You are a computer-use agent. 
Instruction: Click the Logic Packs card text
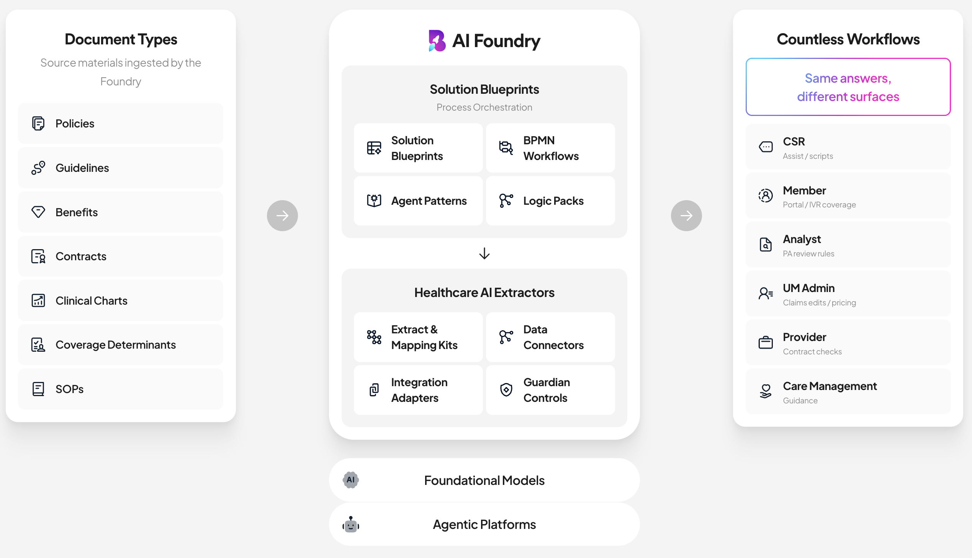[x=553, y=201]
